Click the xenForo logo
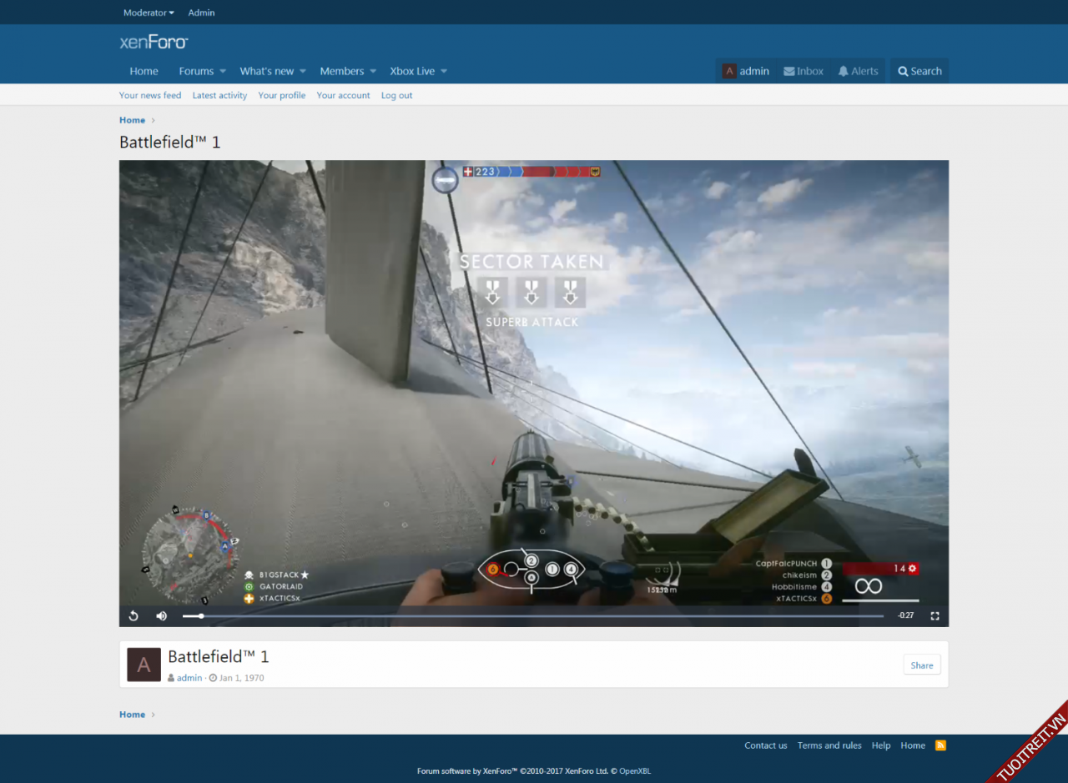Screen dimensions: 1068x783 (154, 42)
